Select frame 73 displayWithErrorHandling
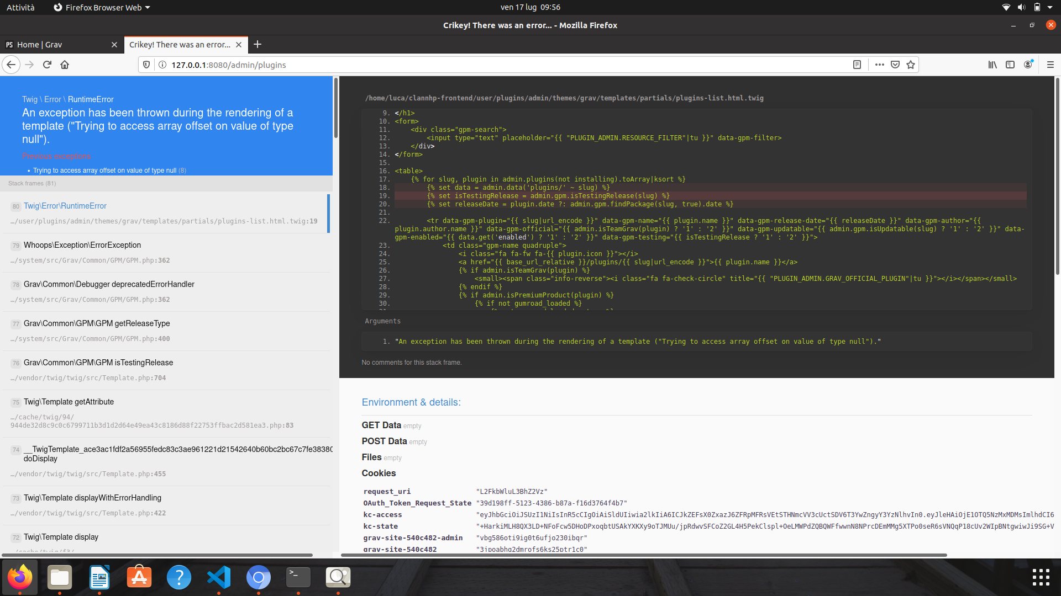Image resolution: width=1061 pixels, height=596 pixels. pyautogui.click(x=165, y=505)
